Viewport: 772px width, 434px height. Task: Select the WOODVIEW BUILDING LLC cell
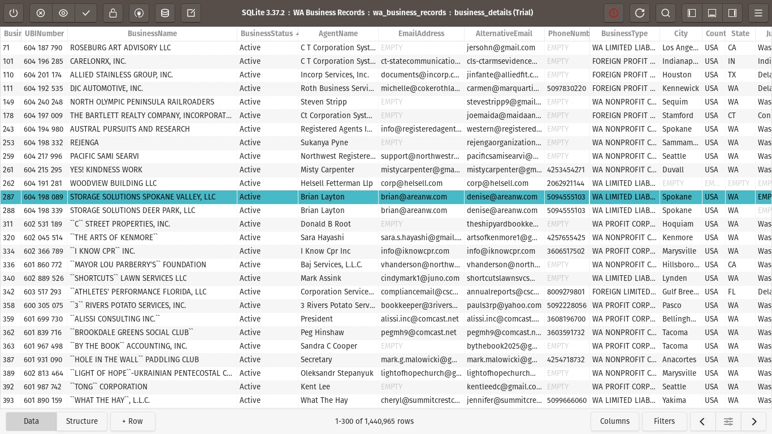[152, 183]
